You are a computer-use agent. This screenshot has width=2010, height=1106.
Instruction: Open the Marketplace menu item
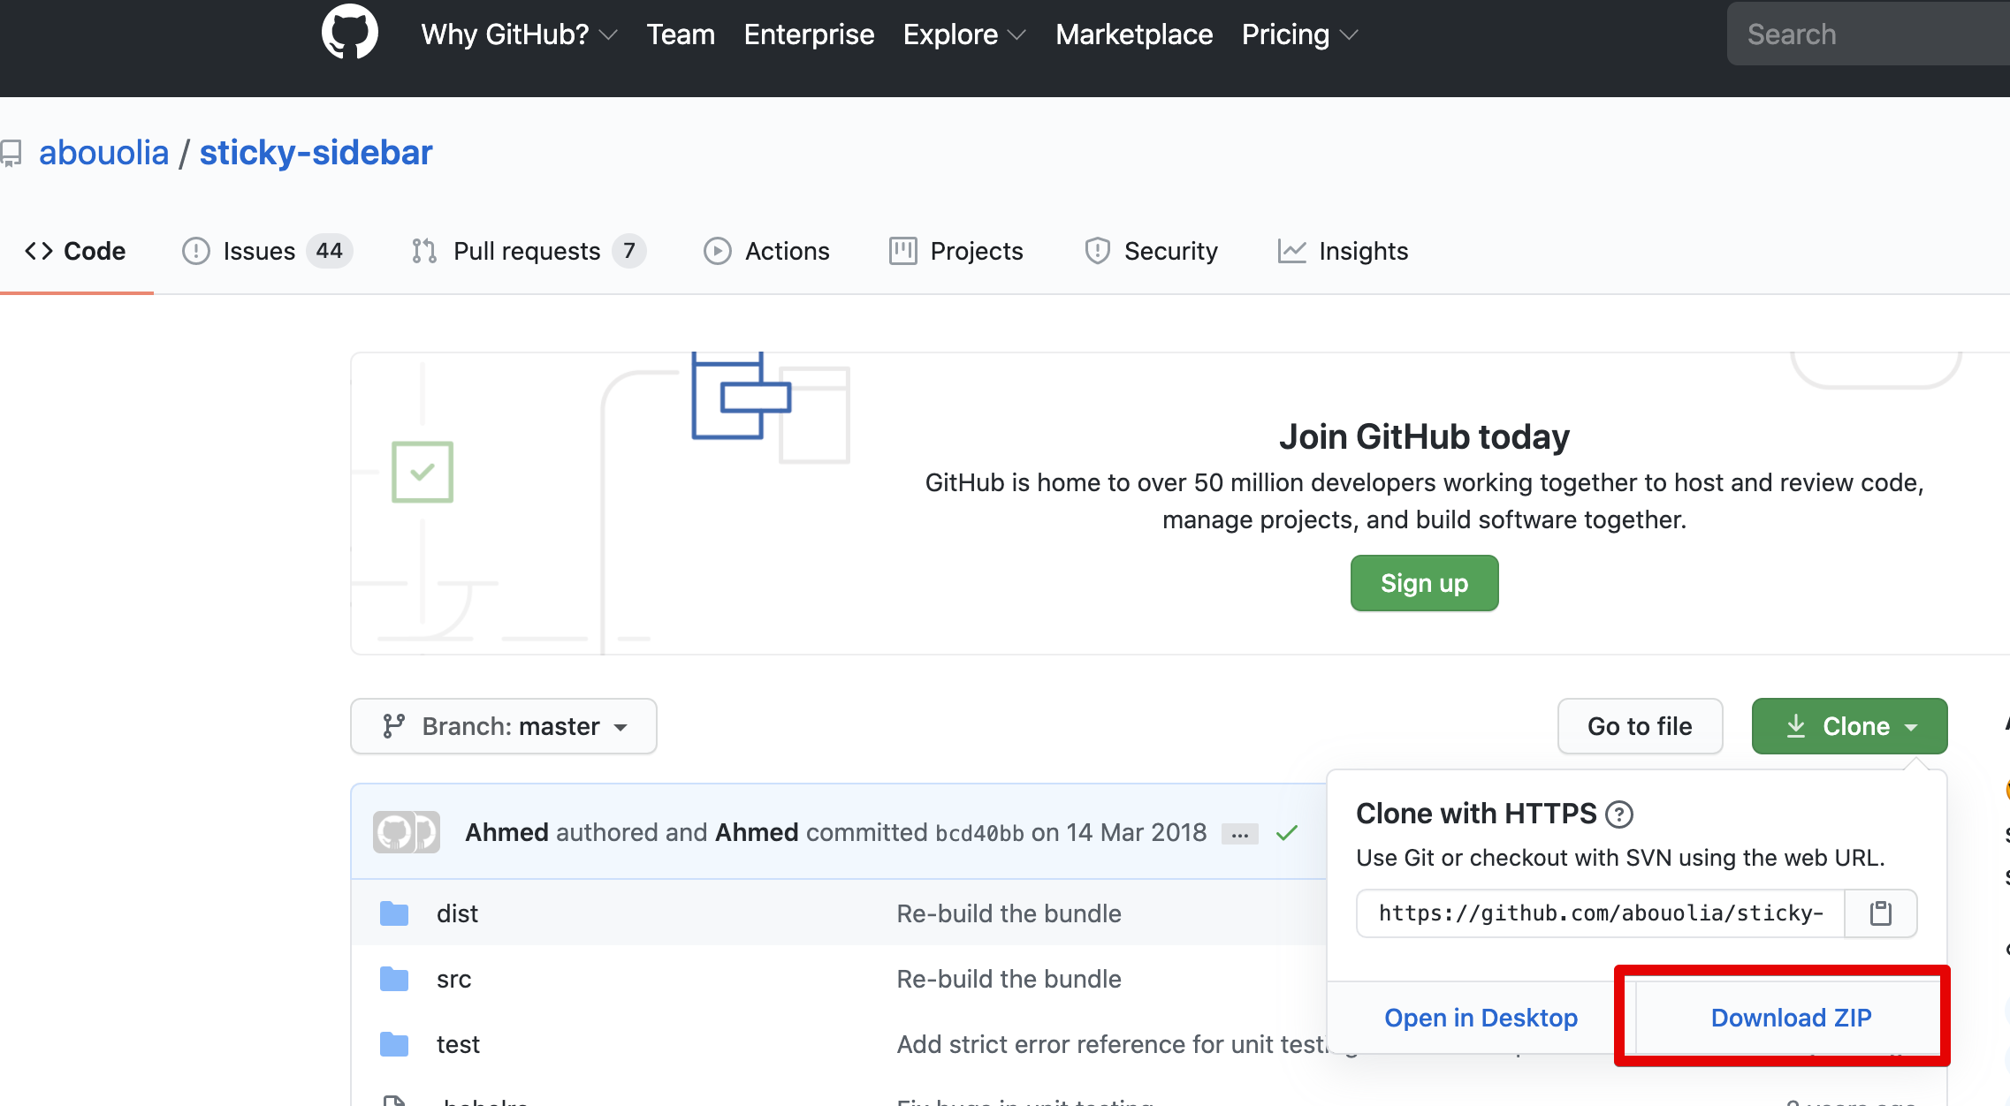click(1134, 34)
